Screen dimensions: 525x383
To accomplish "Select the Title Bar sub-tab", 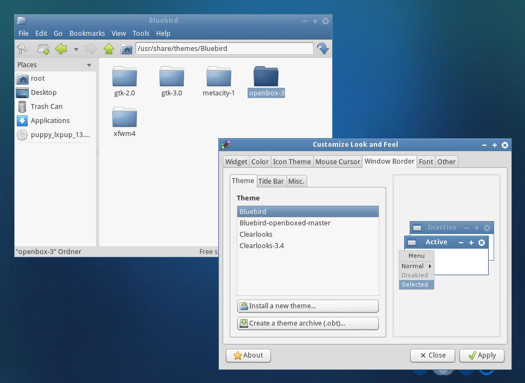I will pyautogui.click(x=271, y=181).
